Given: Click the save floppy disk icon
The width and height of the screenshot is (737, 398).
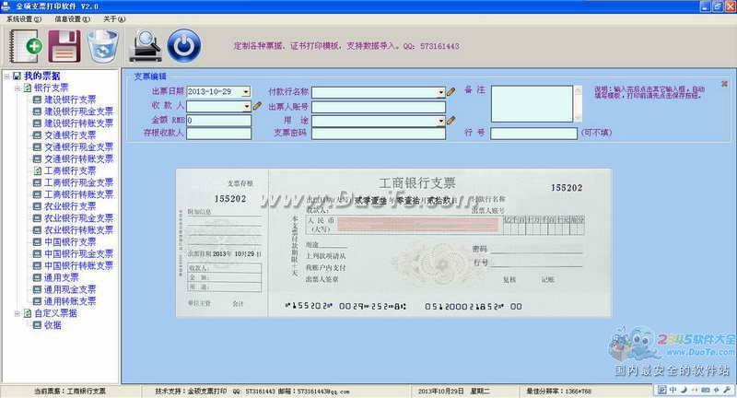Looking at the screenshot, I should point(64,46).
